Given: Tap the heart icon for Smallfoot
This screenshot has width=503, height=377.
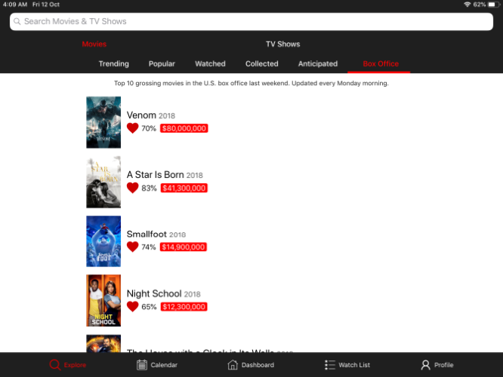Looking at the screenshot, I should tap(132, 247).
